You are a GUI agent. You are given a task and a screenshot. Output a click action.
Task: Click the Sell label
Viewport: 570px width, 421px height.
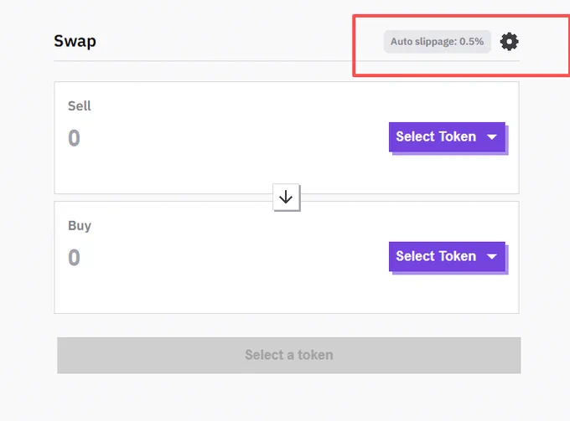[x=80, y=106]
